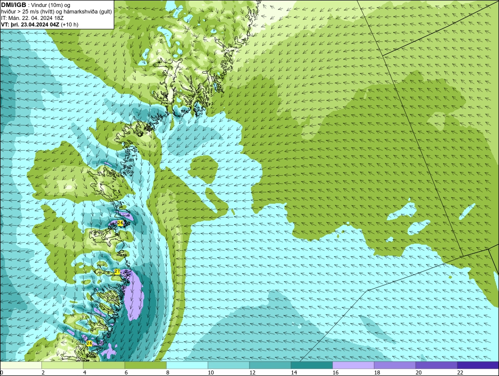Click the 'hviður > 25 m/s (hvítt)' description line
This screenshot has height=376, width=499.
click(27, 11)
